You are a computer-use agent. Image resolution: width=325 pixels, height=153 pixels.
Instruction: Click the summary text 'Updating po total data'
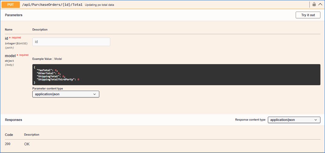(99, 5)
